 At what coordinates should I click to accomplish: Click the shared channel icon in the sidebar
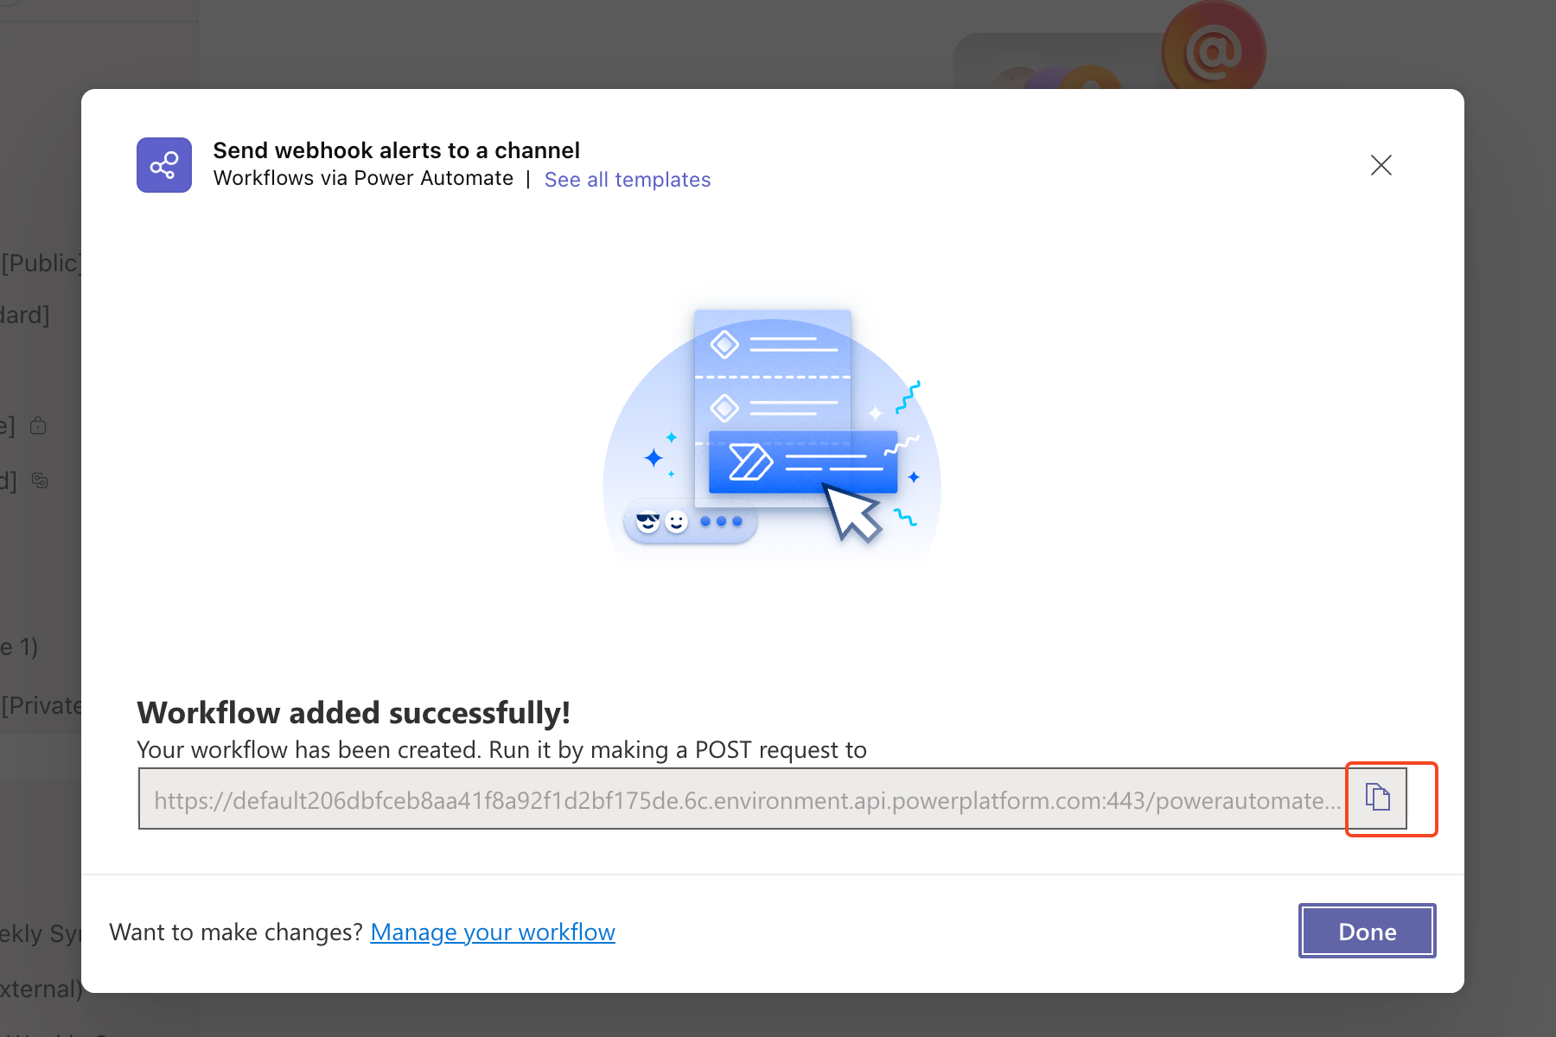pyautogui.click(x=40, y=480)
